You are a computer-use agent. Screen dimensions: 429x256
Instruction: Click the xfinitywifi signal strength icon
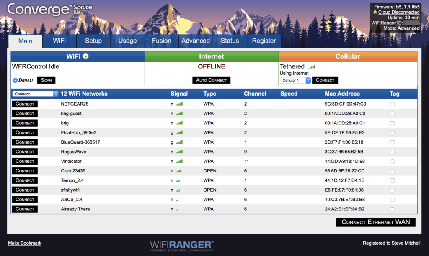[x=178, y=190]
